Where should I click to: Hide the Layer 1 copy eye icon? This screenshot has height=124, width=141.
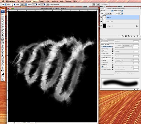click(101, 22)
